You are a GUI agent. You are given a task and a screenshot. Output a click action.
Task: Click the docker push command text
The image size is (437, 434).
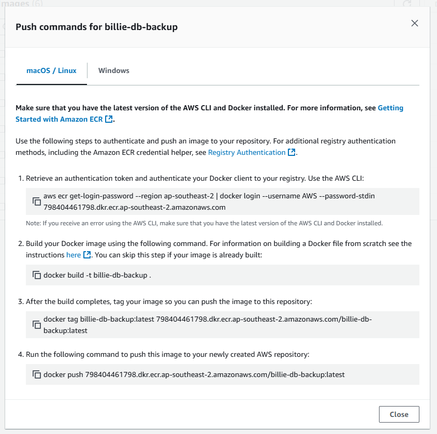click(x=194, y=374)
